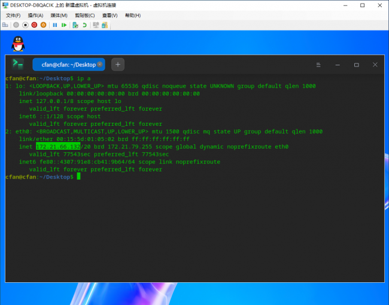Maximize the virtual machine connection window
389x305 pixels.
point(363,5)
